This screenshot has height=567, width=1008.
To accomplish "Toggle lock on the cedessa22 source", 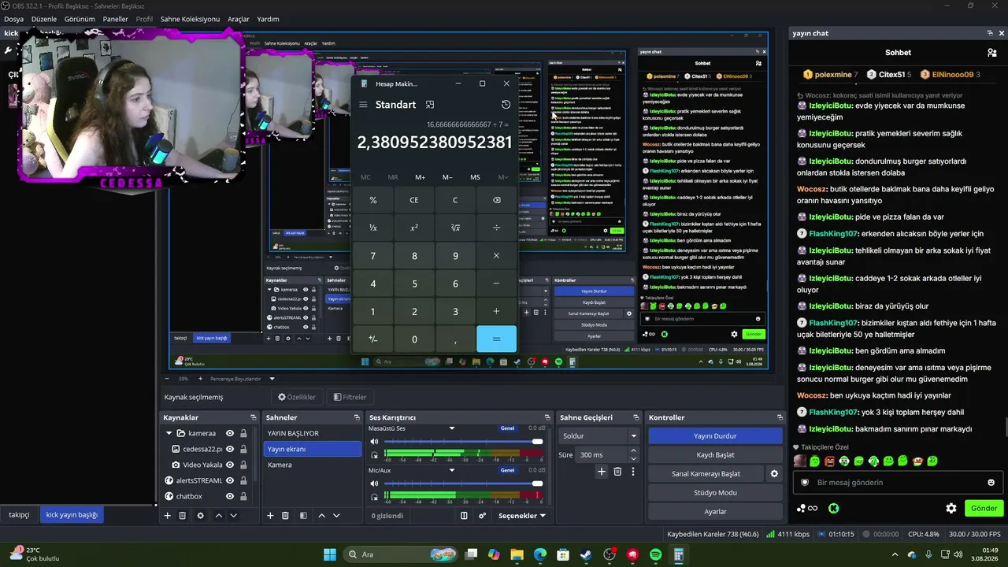I will pyautogui.click(x=243, y=449).
